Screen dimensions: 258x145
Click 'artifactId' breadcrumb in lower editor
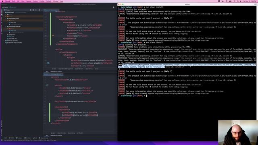coord(80,133)
